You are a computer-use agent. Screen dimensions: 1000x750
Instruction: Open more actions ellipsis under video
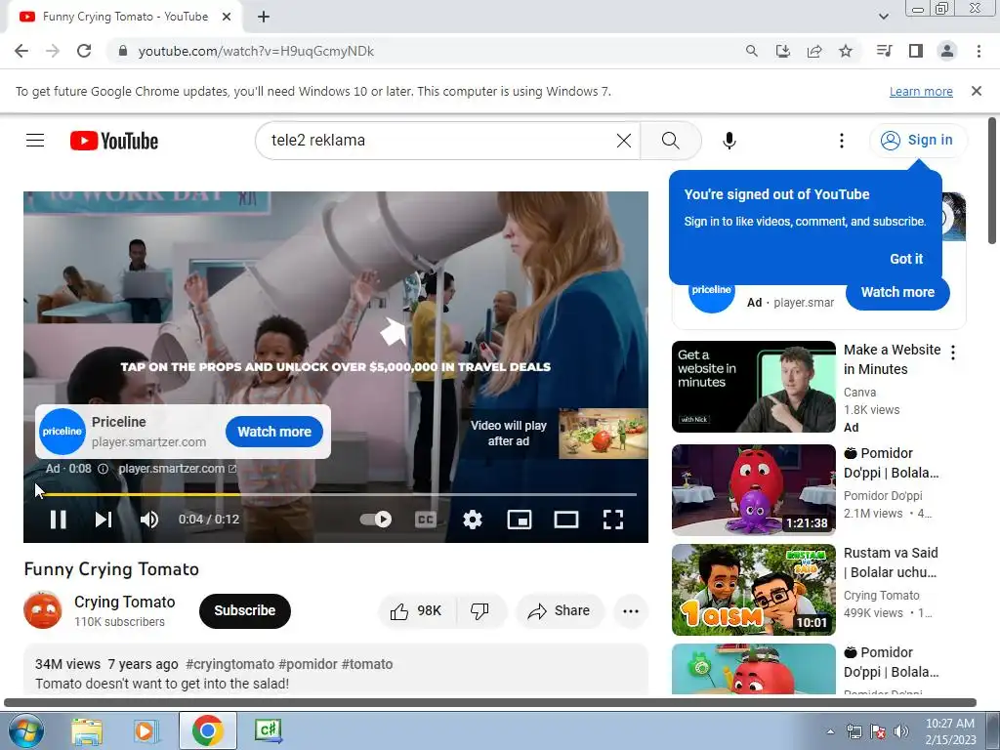point(631,611)
